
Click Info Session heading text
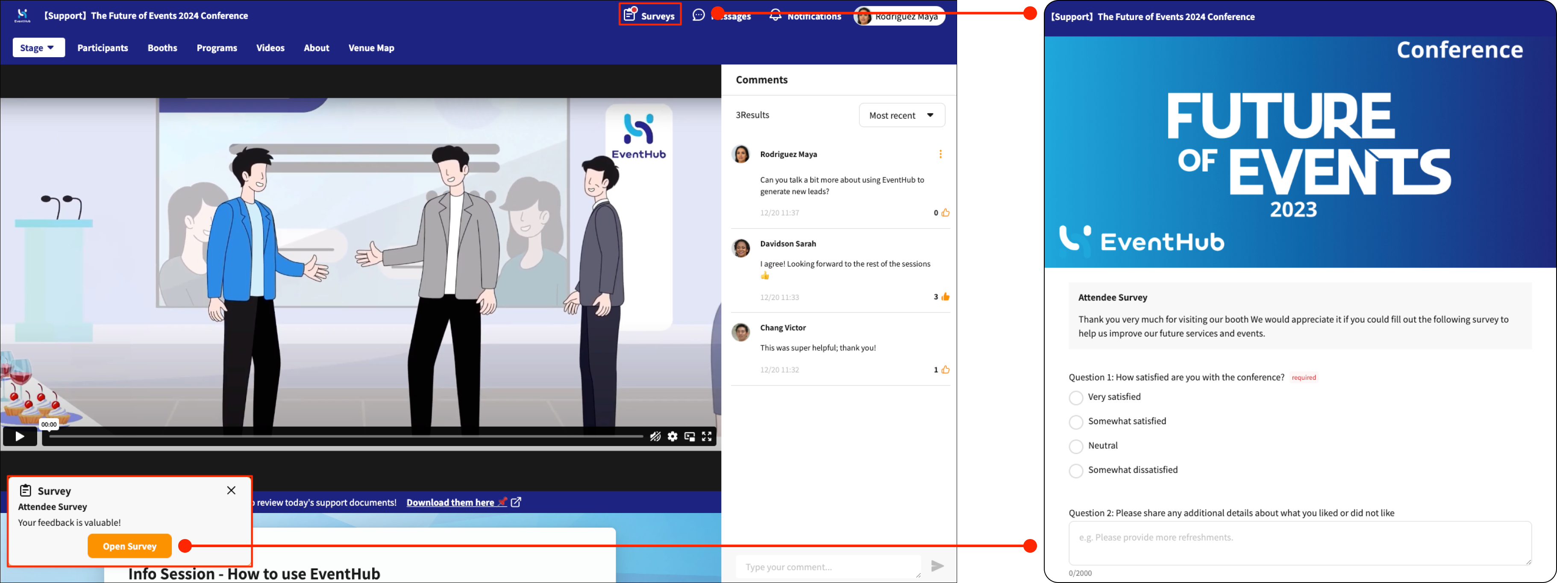pyautogui.click(x=254, y=573)
